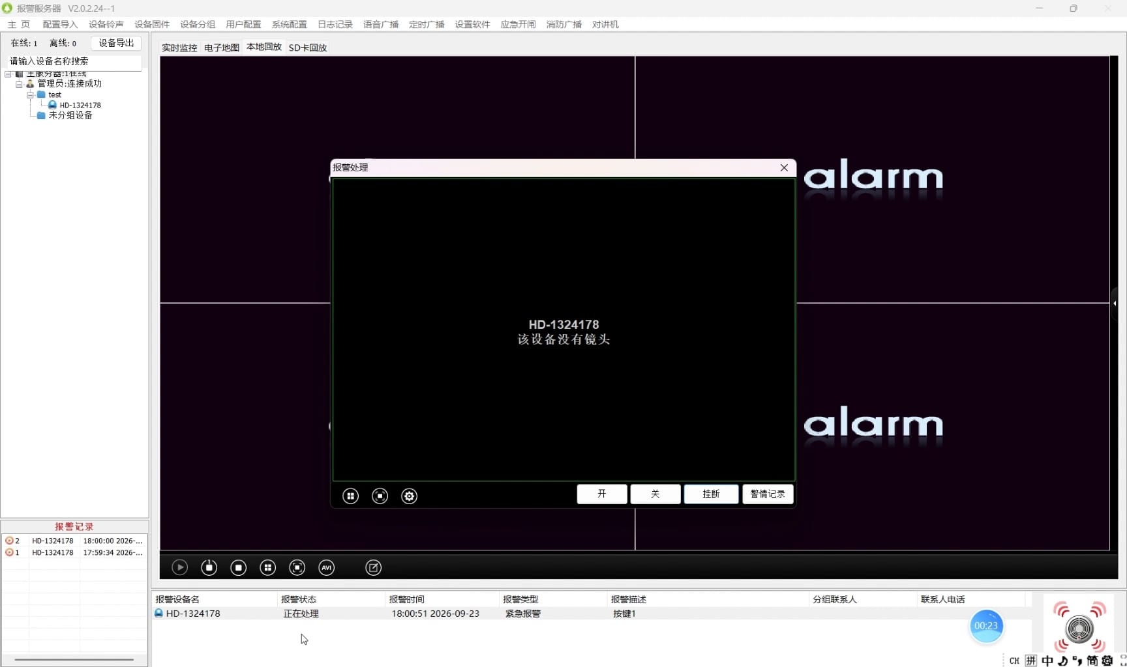This screenshot has width=1127, height=667.
Task: Click the settings gear in alarm dialog
Action: coord(410,496)
